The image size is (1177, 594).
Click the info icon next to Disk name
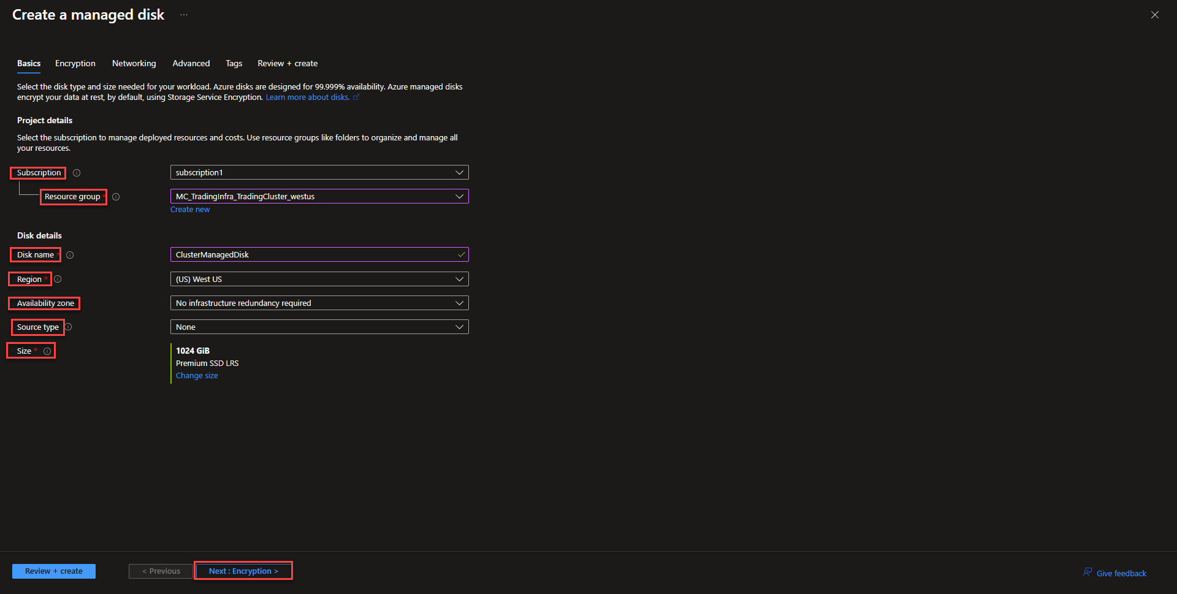tap(70, 255)
